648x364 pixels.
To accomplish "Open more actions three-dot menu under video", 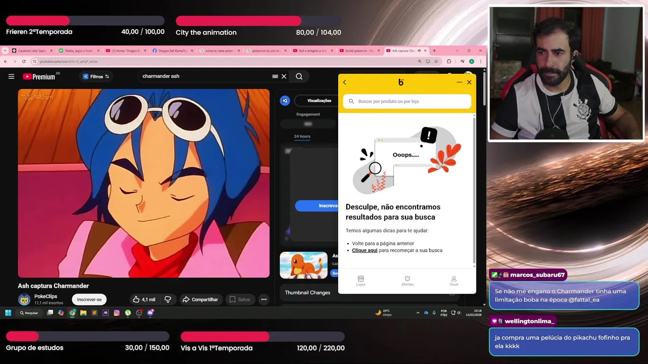I will pos(264,299).
